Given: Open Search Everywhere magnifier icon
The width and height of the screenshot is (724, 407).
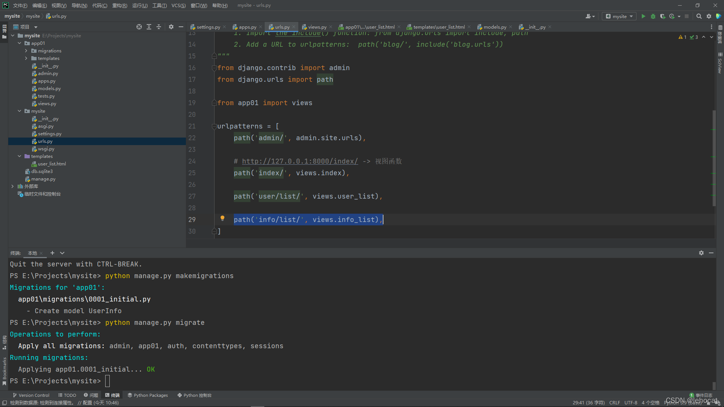Looking at the screenshot, I should [x=699, y=16].
